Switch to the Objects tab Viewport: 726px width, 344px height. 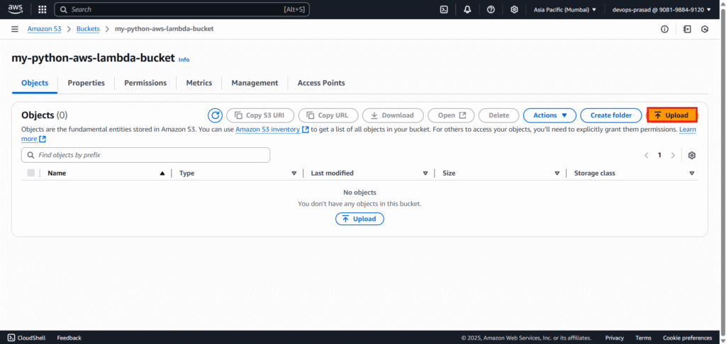tap(35, 84)
